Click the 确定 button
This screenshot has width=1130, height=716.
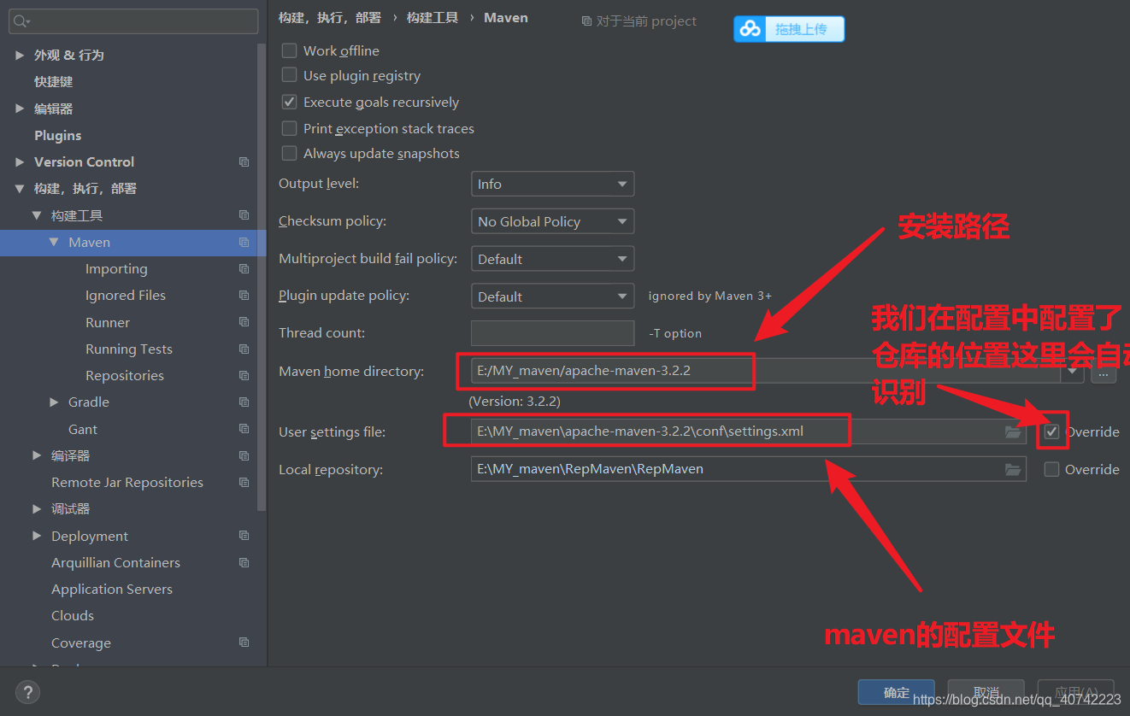[897, 692]
